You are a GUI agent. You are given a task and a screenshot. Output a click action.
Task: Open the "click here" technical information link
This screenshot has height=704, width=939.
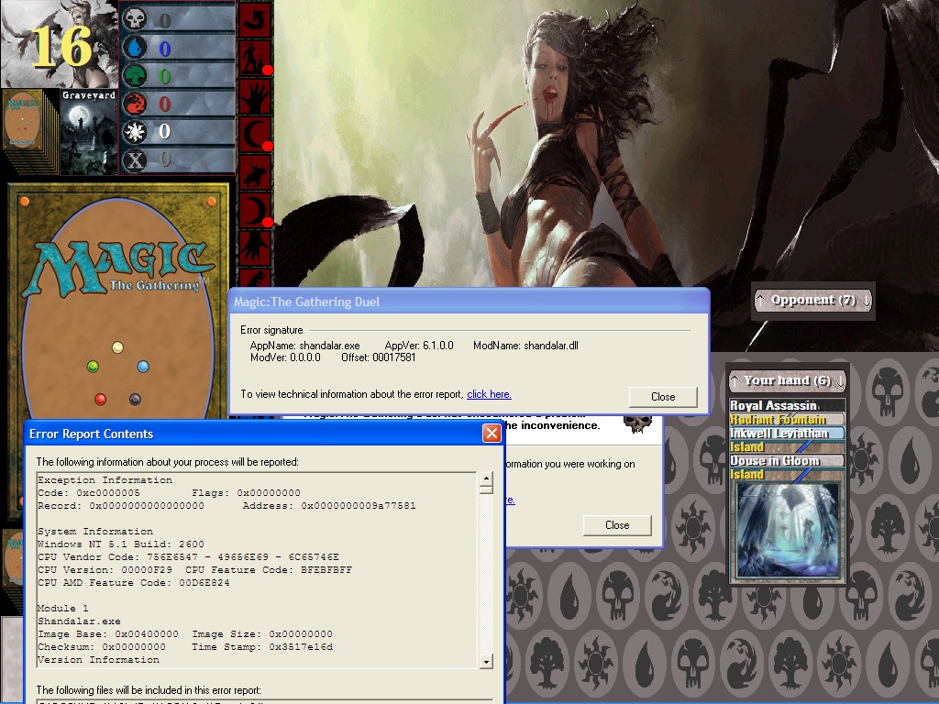(x=489, y=394)
